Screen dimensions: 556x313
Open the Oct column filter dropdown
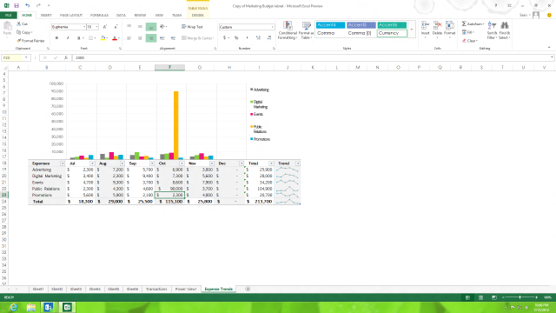click(182, 163)
